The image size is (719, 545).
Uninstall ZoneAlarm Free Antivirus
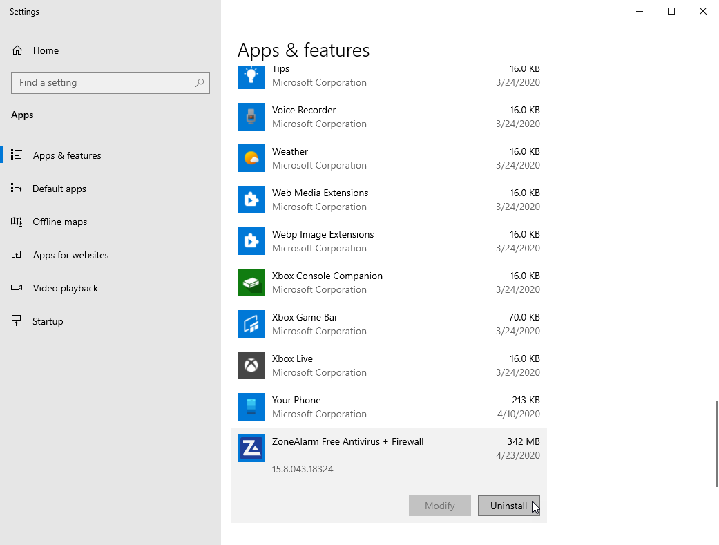(x=508, y=505)
